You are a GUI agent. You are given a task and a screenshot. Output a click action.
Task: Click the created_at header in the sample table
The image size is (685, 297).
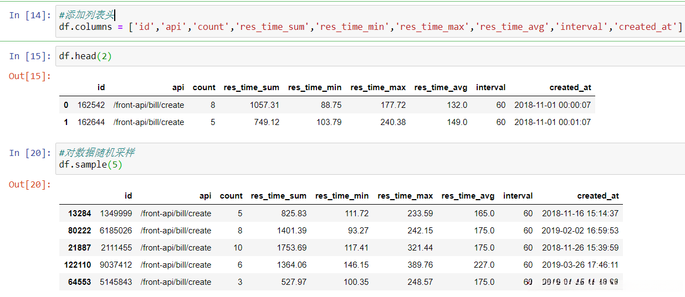click(598, 196)
